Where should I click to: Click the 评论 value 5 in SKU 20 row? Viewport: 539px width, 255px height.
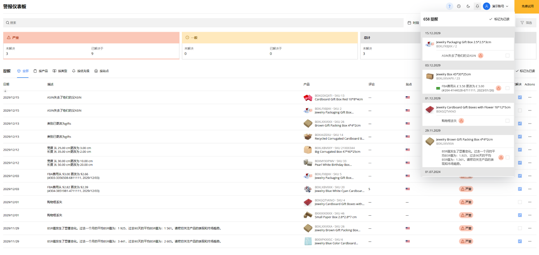click(x=369, y=189)
